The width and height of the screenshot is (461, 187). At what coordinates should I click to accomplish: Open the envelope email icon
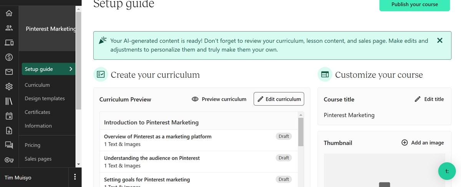tap(9, 72)
